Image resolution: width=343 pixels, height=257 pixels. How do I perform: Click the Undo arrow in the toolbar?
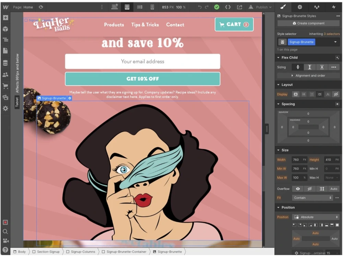click(199, 7)
